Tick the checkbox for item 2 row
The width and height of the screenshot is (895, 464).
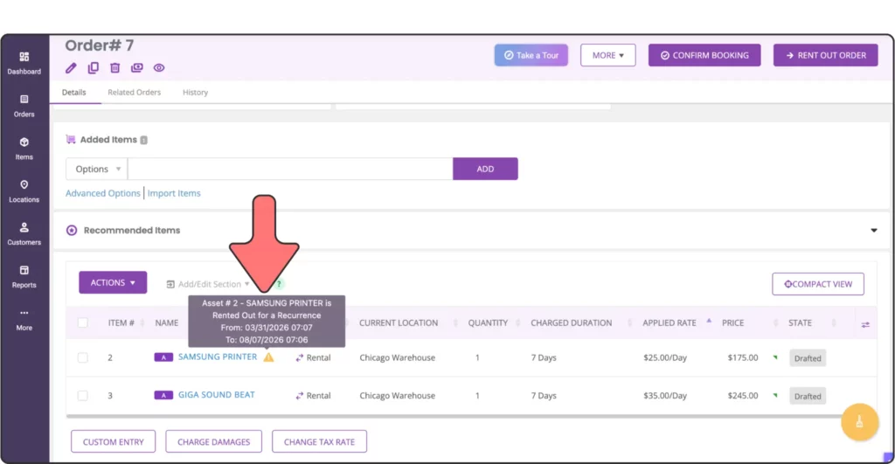point(83,358)
